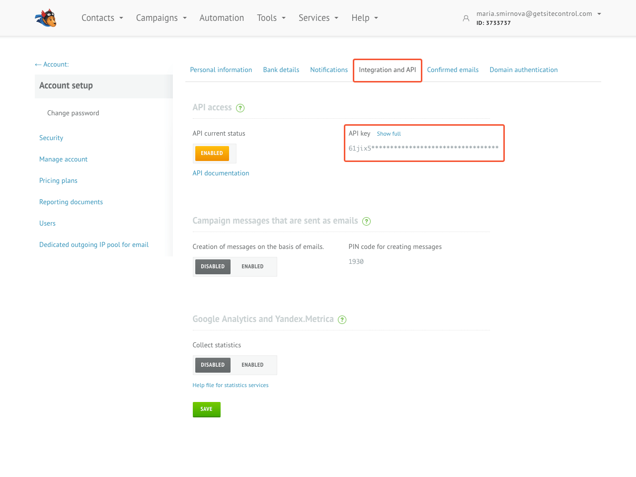Open the Campaigns dropdown menu
This screenshot has width=636, height=477.
161,18
